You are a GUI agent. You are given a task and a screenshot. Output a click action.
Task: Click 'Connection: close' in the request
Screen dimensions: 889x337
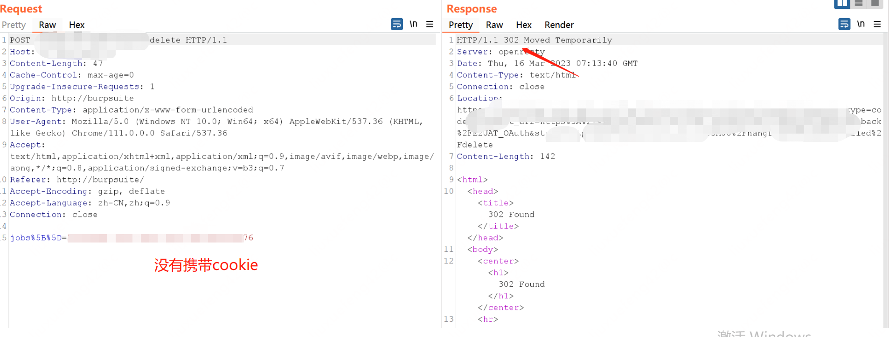click(x=54, y=215)
